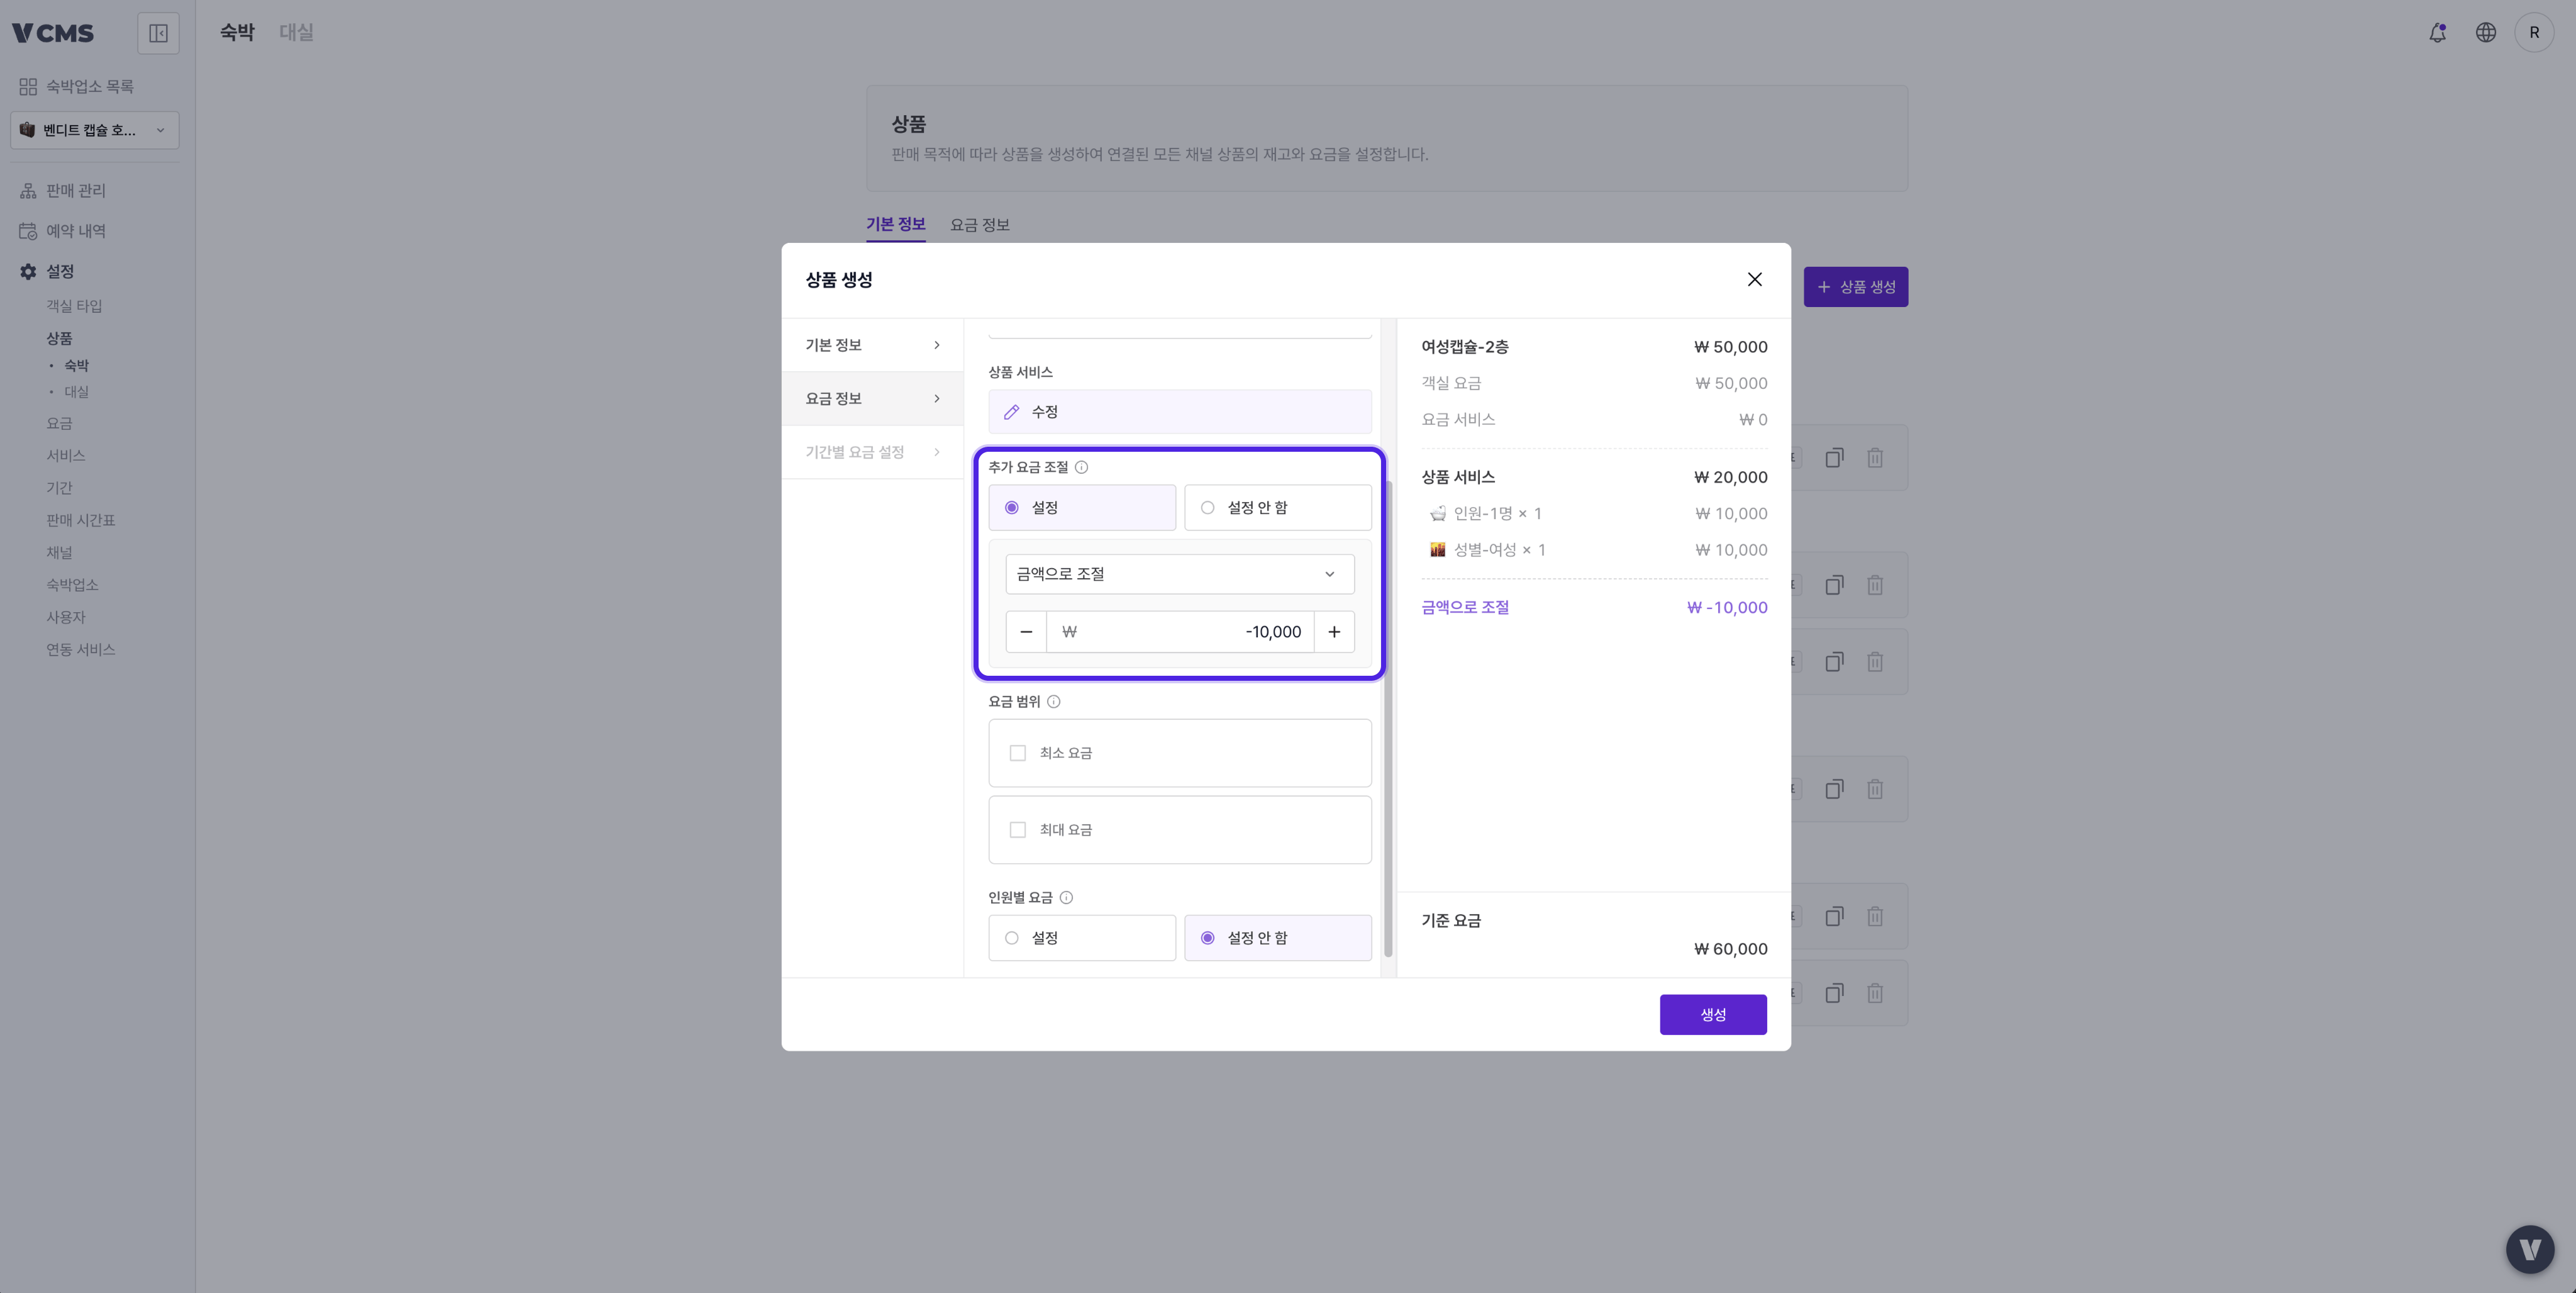Image resolution: width=2576 pixels, height=1293 pixels.
Task: Click the plus stepper for adjustment amount
Action: tap(1334, 632)
